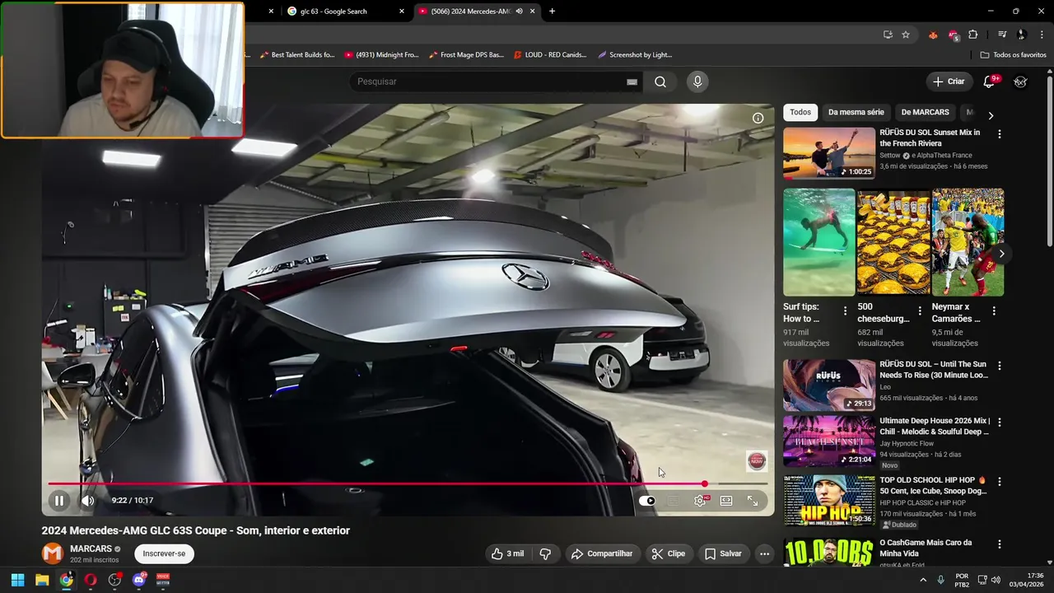The width and height of the screenshot is (1054, 593).
Task: Open Opera browser from the taskbar
Action: click(x=91, y=580)
